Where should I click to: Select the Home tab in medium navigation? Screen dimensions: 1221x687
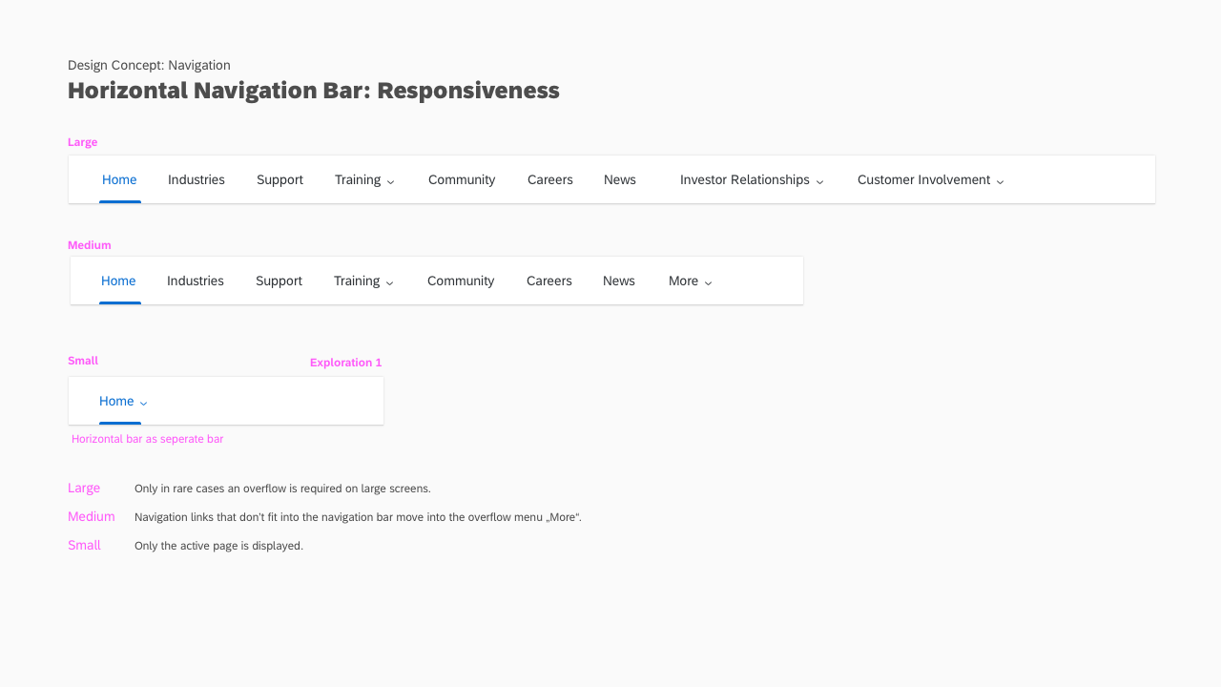click(x=118, y=281)
